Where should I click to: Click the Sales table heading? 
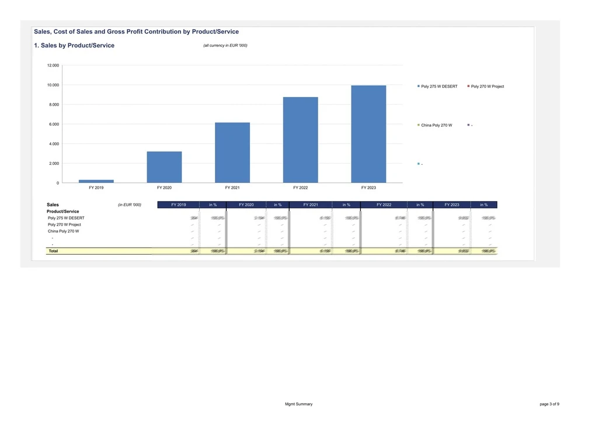click(53, 205)
